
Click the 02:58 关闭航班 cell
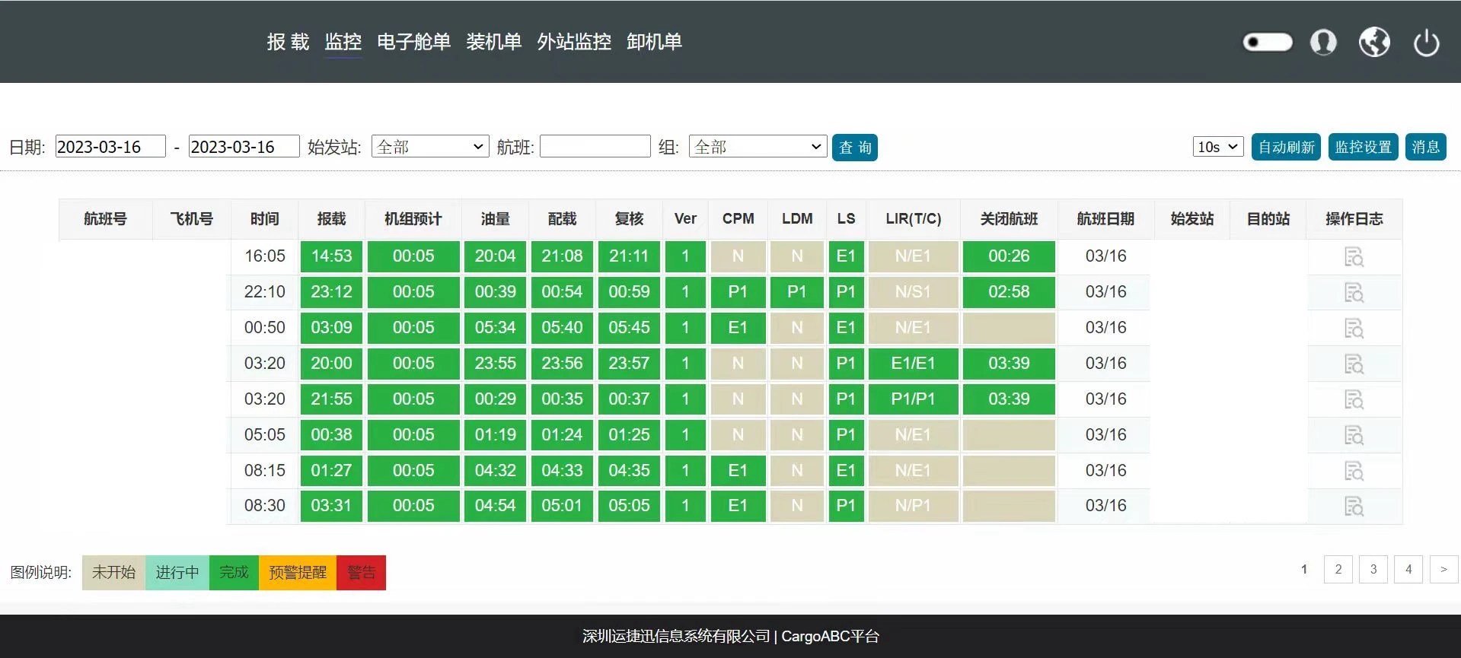(x=1009, y=292)
